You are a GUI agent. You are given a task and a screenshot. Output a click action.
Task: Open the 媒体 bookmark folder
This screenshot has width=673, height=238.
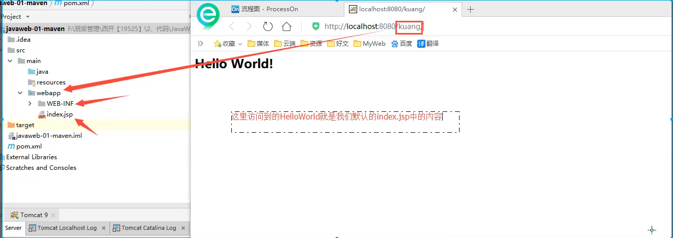258,44
